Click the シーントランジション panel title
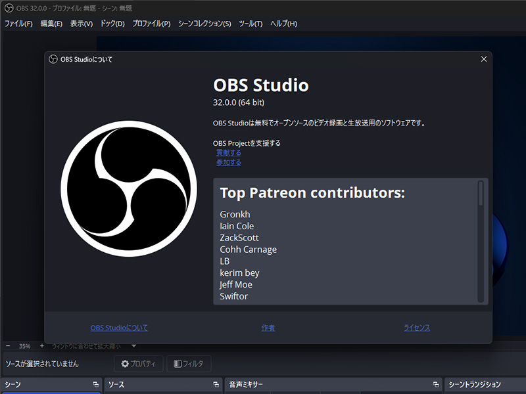Image resolution: width=526 pixels, height=394 pixels. [475, 384]
